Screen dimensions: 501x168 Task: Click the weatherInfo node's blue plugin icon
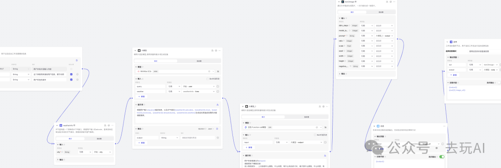pos(61,125)
